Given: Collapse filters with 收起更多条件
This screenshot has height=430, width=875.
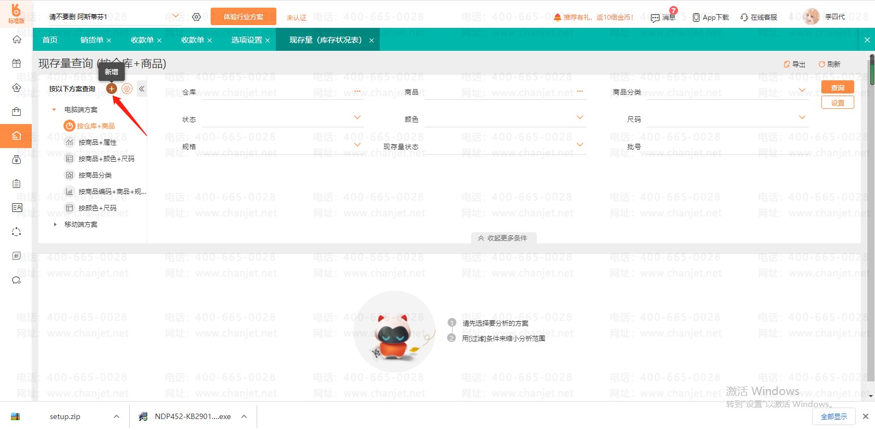Looking at the screenshot, I should [x=503, y=238].
